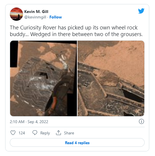155x156 pixels.
Task: Click the Share text label
Action: point(69,133)
